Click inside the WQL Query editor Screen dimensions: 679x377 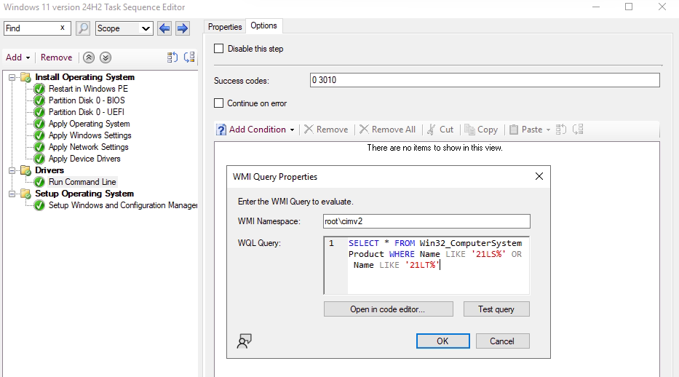(x=426, y=266)
